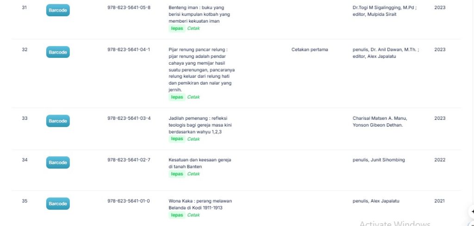Image resolution: width=474 pixels, height=226 pixels.
Task: Click author text penulis, Junit Sihombing
Action: point(379,160)
